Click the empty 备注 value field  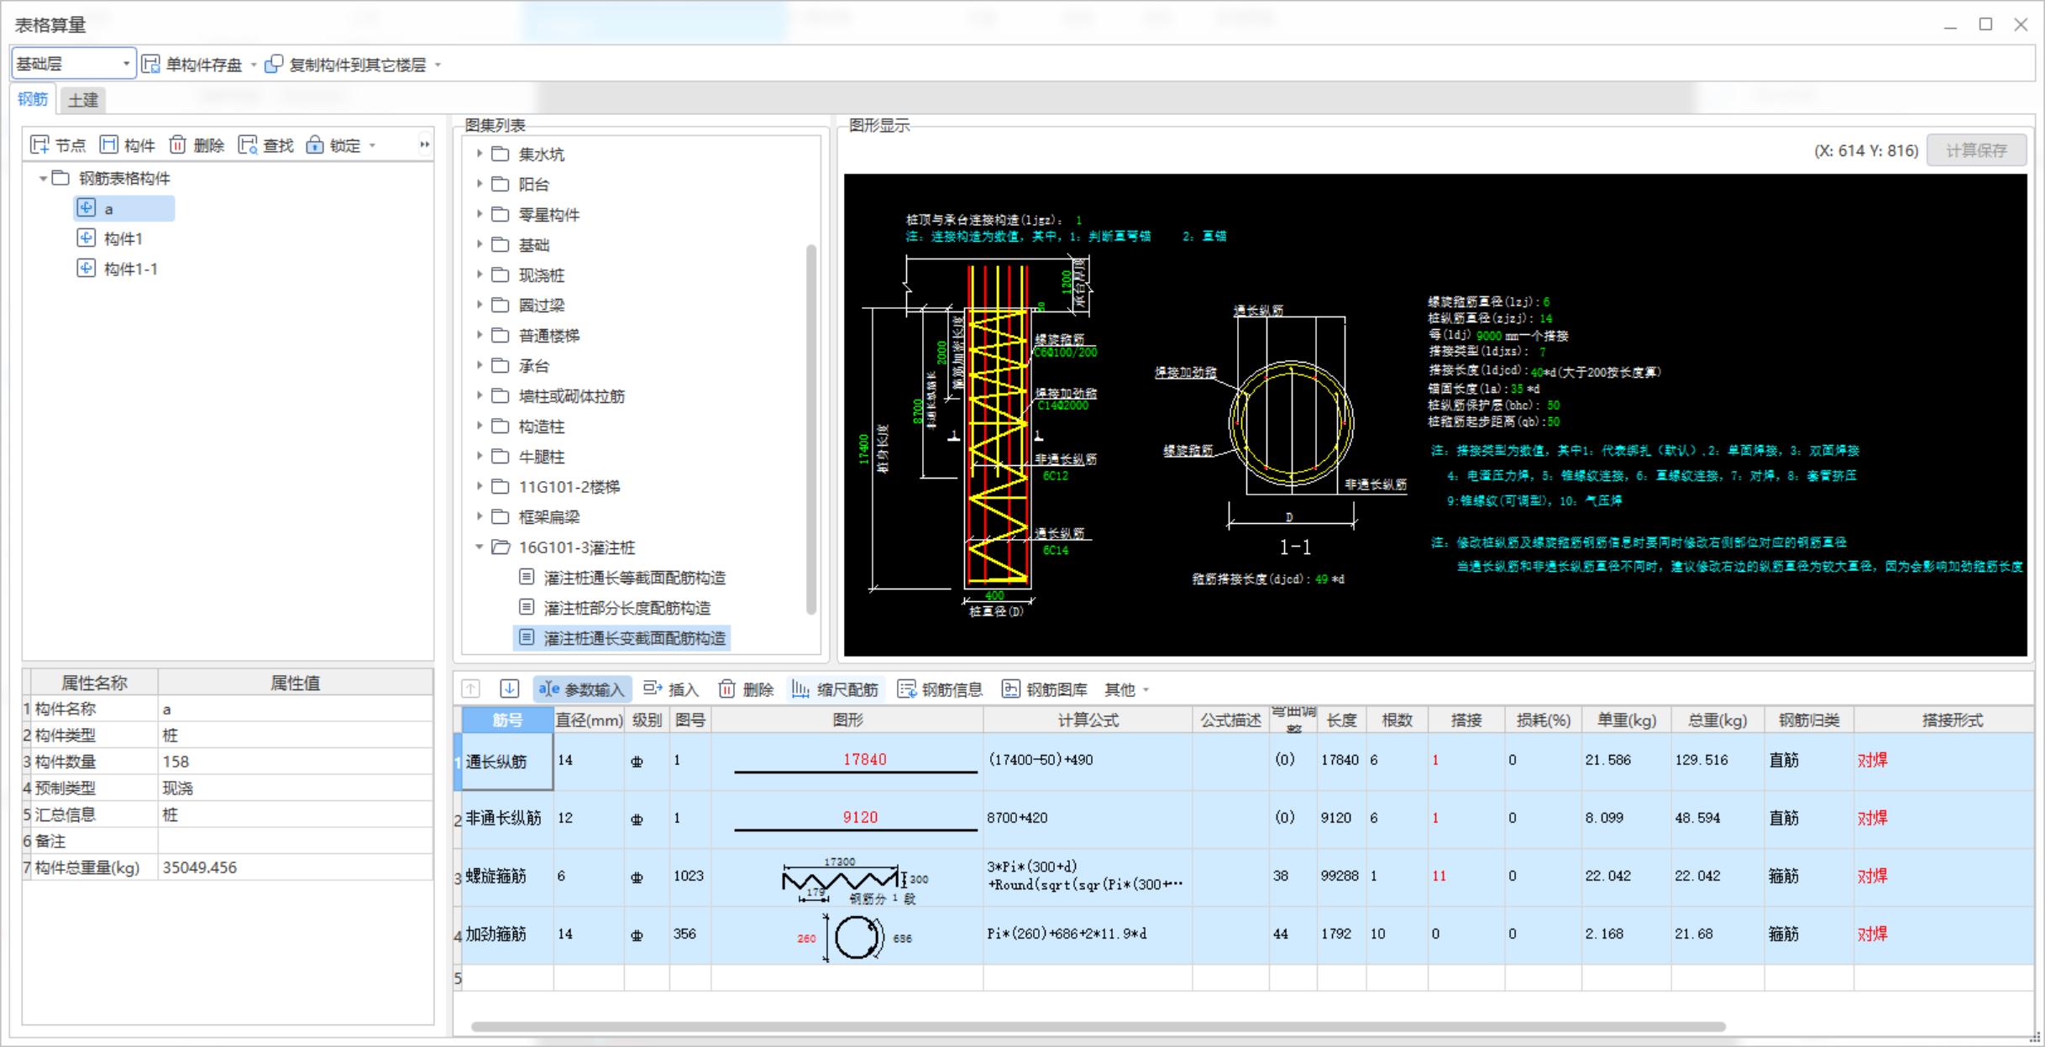tap(295, 840)
